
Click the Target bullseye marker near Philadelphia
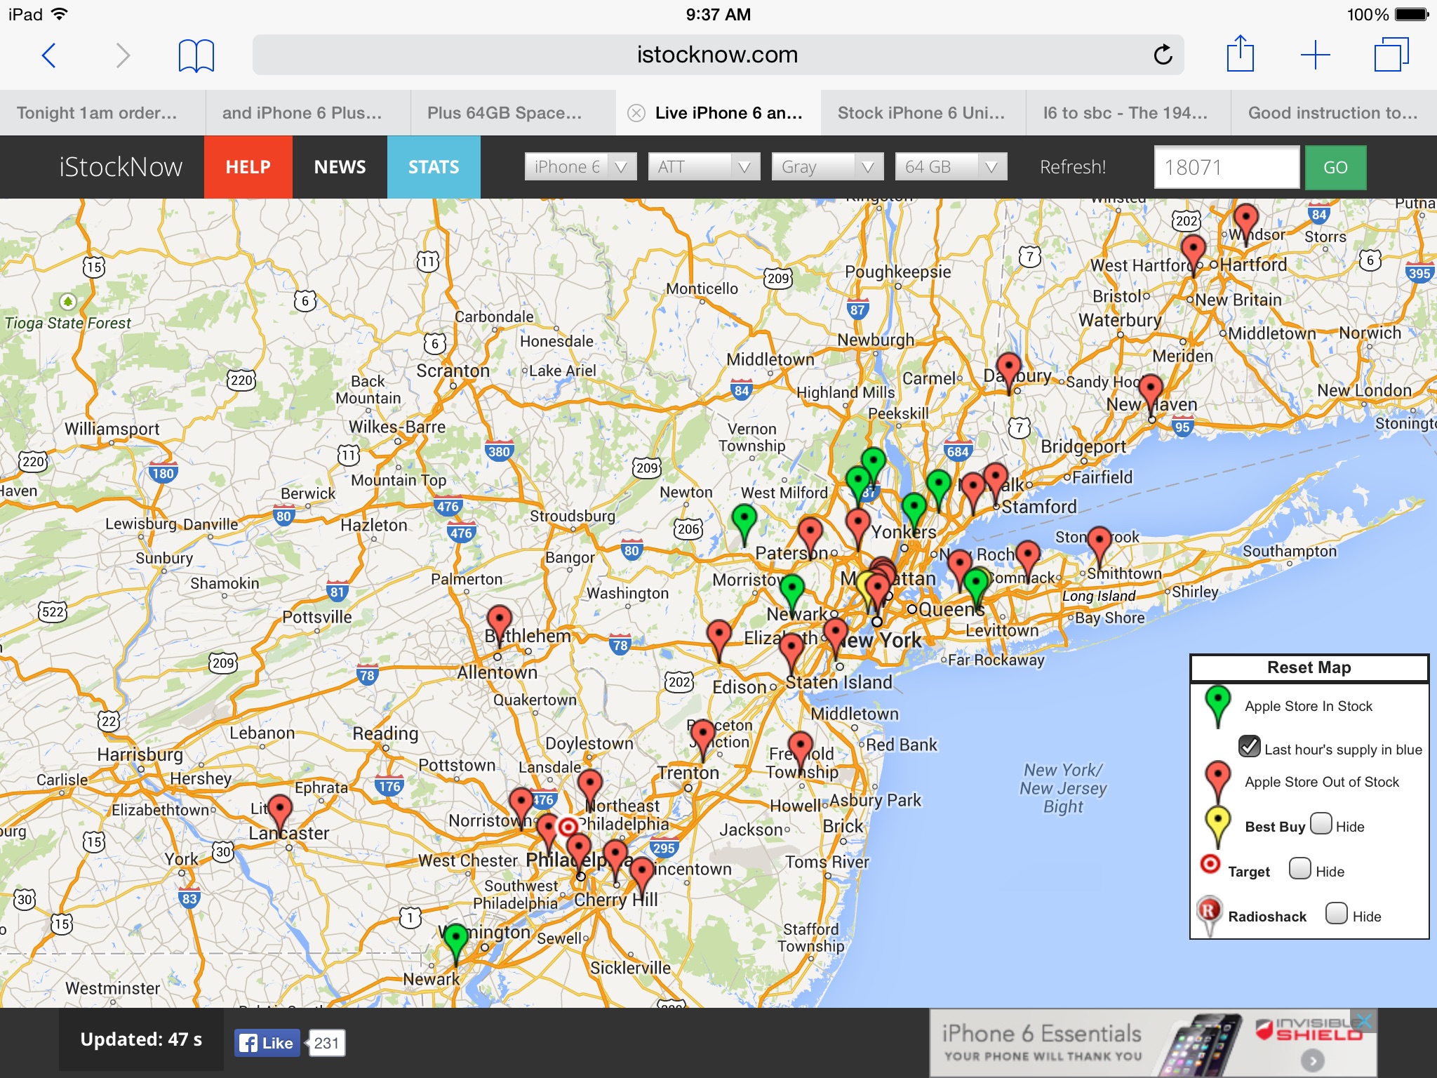point(568,827)
